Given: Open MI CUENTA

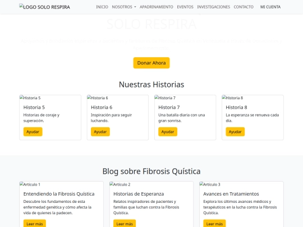Looking at the screenshot, I should point(270,7).
